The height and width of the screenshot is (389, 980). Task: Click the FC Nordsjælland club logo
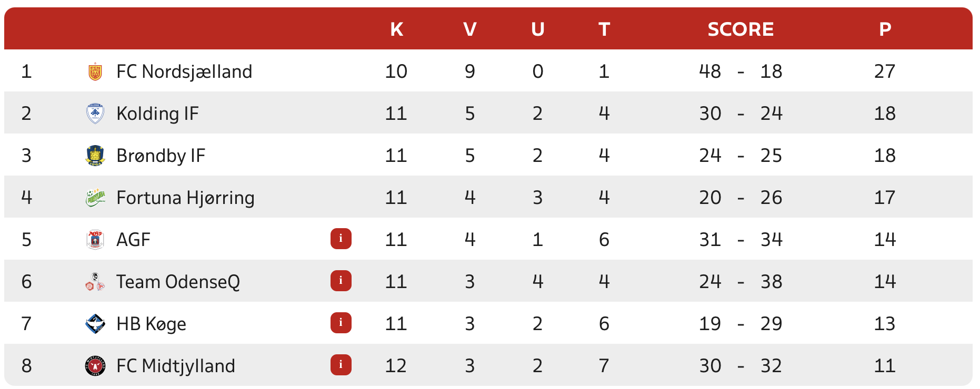[x=95, y=71]
